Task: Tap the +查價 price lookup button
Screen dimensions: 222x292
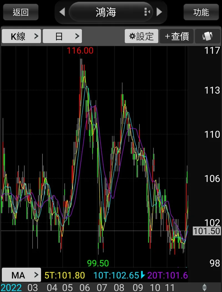Action: [176, 36]
